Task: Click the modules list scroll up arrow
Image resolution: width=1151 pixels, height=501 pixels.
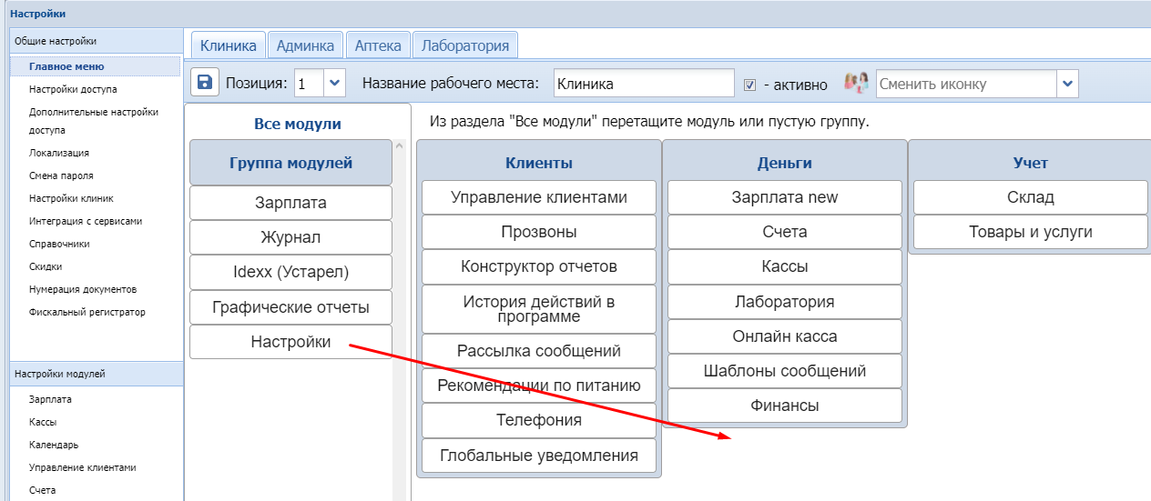Action: coord(398,145)
